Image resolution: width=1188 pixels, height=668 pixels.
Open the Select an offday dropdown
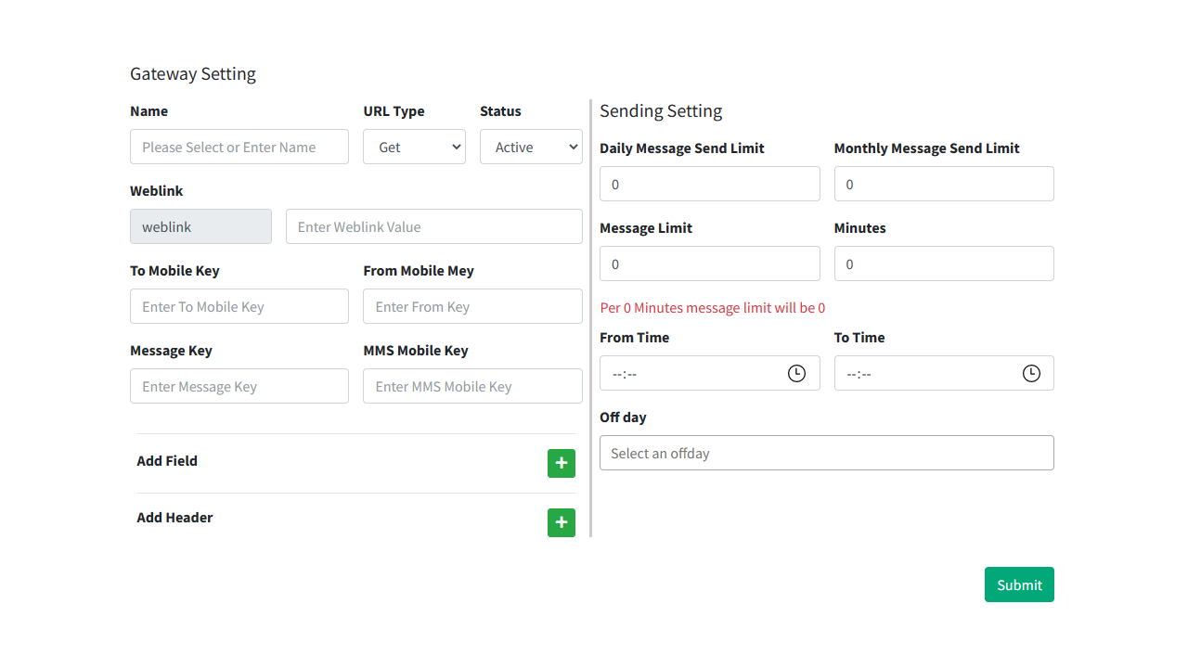(x=826, y=453)
